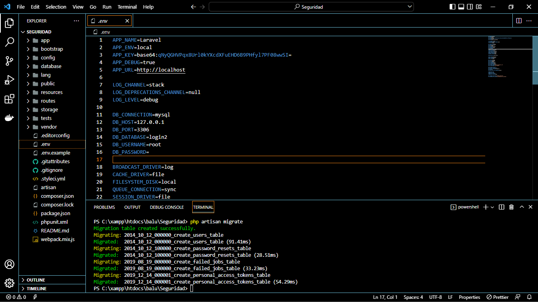
Task: Toggle the primary side bar layout
Action: pyautogui.click(x=452, y=7)
